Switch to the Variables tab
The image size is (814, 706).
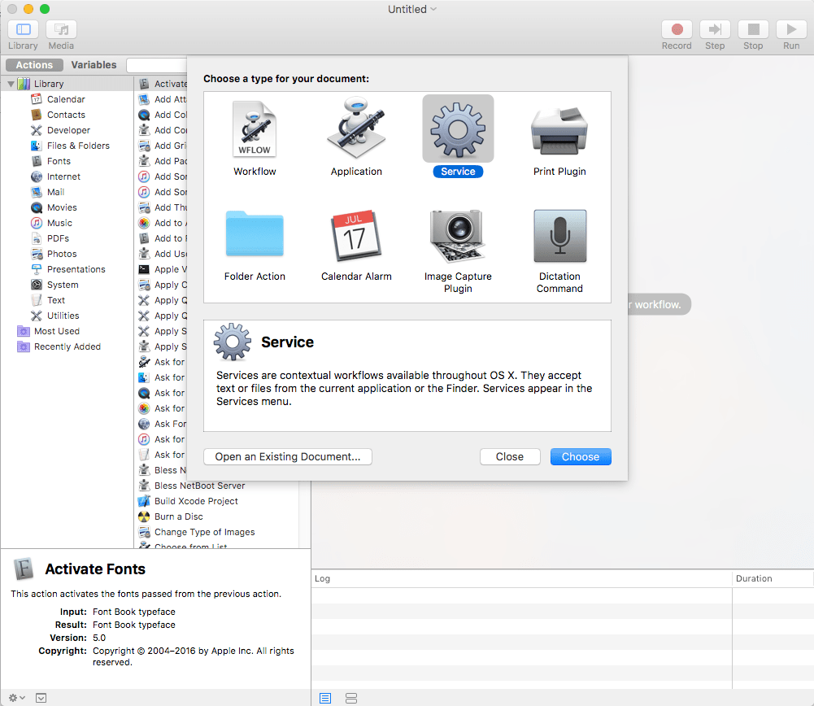[x=94, y=65]
